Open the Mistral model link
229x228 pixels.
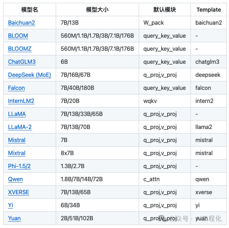click(17, 140)
